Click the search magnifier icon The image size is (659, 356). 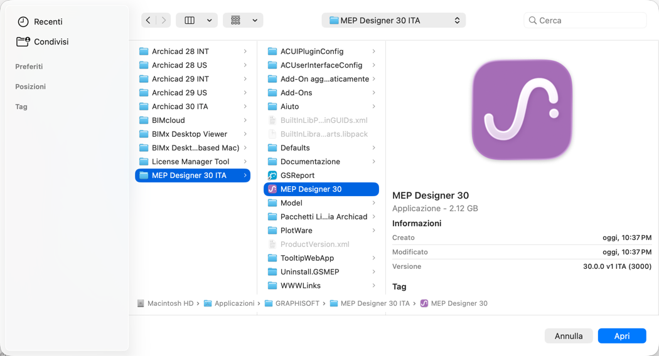(x=532, y=20)
